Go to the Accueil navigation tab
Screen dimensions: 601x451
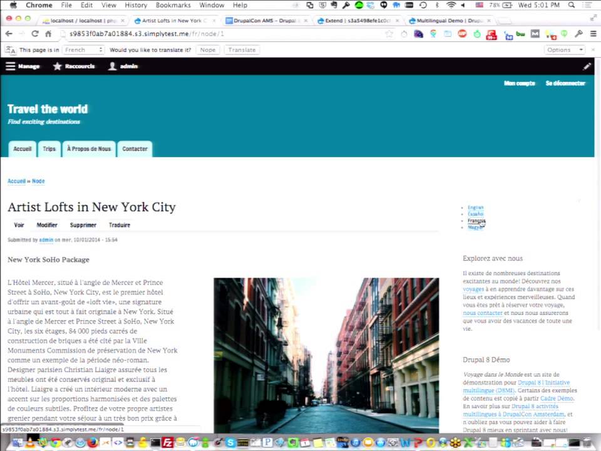(23, 149)
